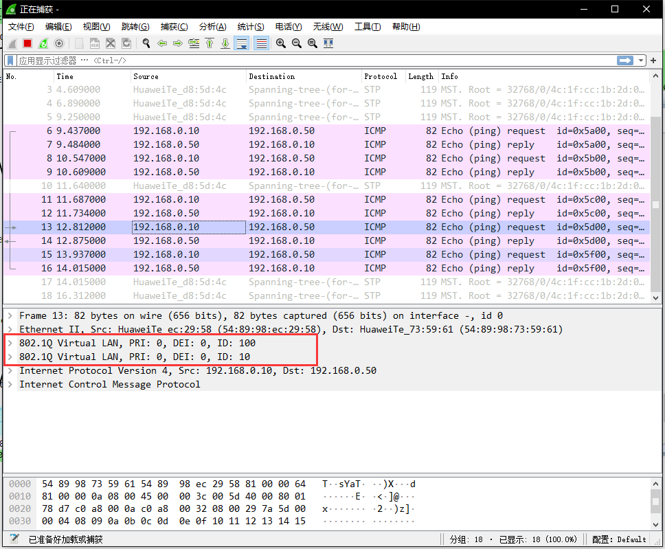Open the 编辑(E) menu
665x549 pixels.
tap(58, 27)
